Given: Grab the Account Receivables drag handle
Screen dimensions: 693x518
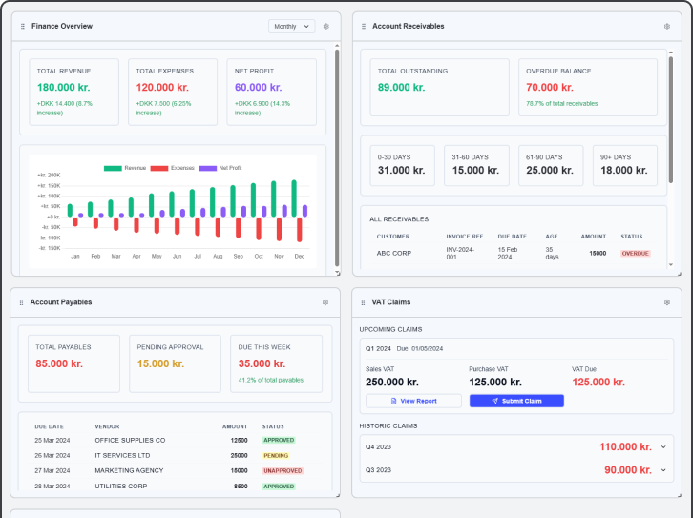Looking at the screenshot, I should click(364, 27).
